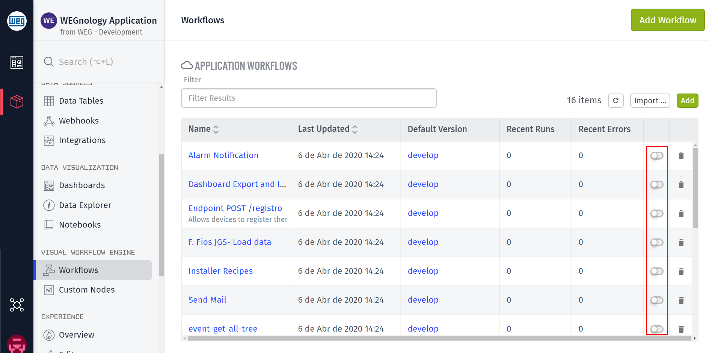The height and width of the screenshot is (353, 709).
Task: Enable the Send Mail workflow
Action: click(657, 300)
